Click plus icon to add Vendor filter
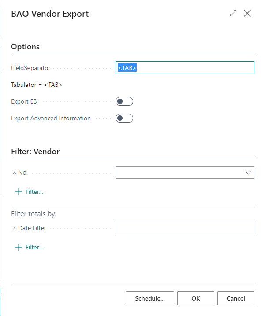This screenshot has width=265, height=316. tap(19, 192)
